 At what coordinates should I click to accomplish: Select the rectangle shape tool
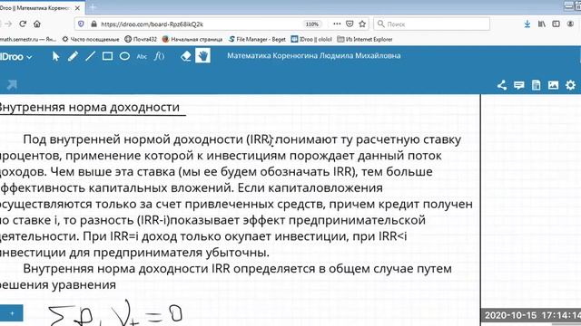pos(107,56)
